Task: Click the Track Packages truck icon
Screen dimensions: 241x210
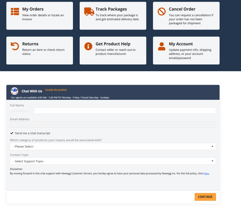Action: (89, 11)
